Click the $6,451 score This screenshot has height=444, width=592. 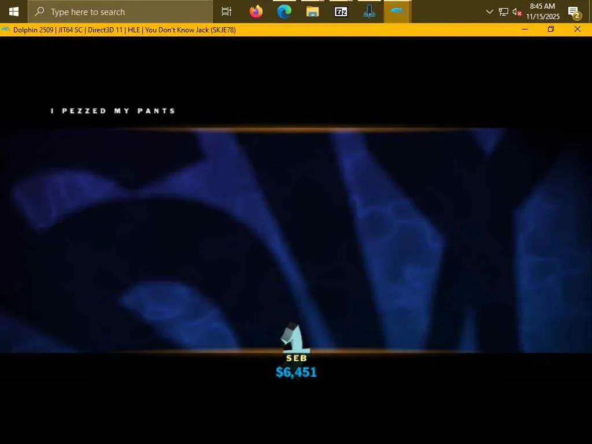(297, 372)
